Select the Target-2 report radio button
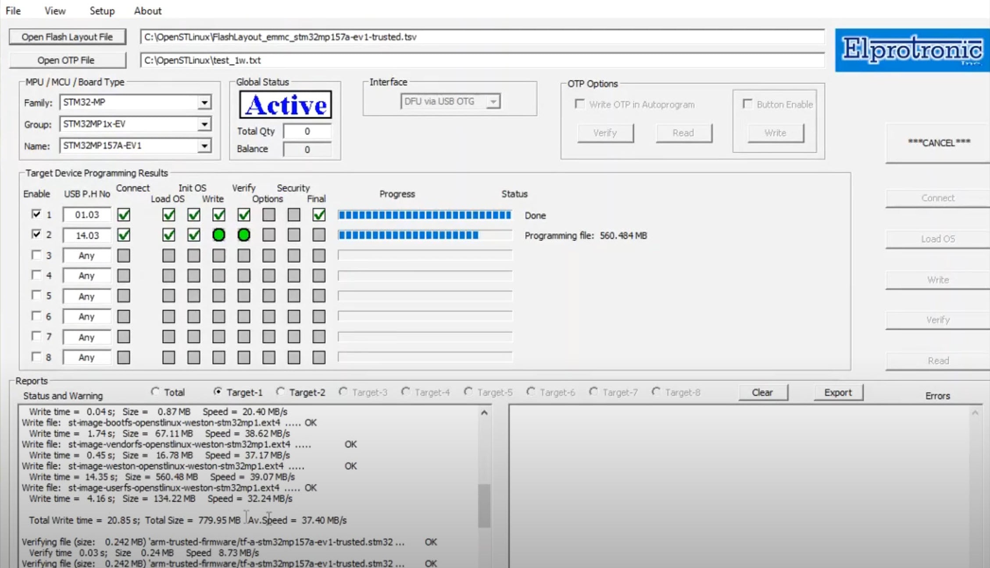The image size is (990, 568). click(x=280, y=392)
